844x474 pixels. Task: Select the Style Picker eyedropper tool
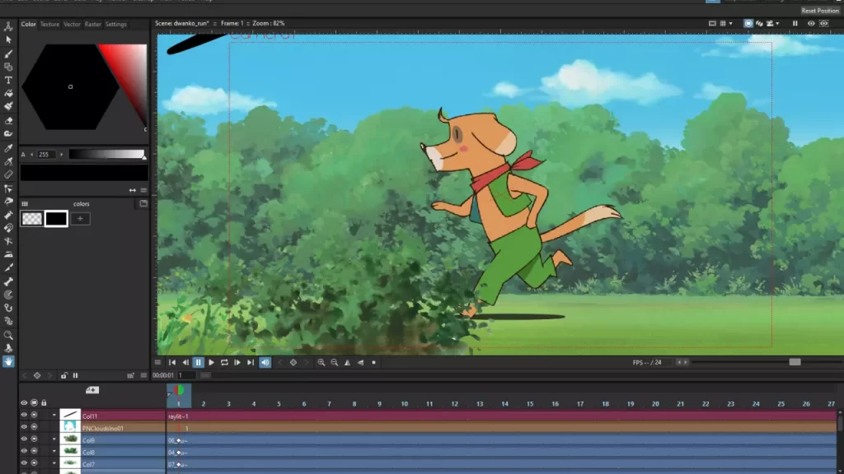point(8,148)
